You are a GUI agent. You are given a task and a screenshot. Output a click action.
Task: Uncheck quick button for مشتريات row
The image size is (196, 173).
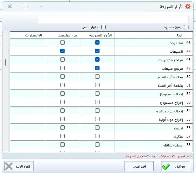[97, 43]
